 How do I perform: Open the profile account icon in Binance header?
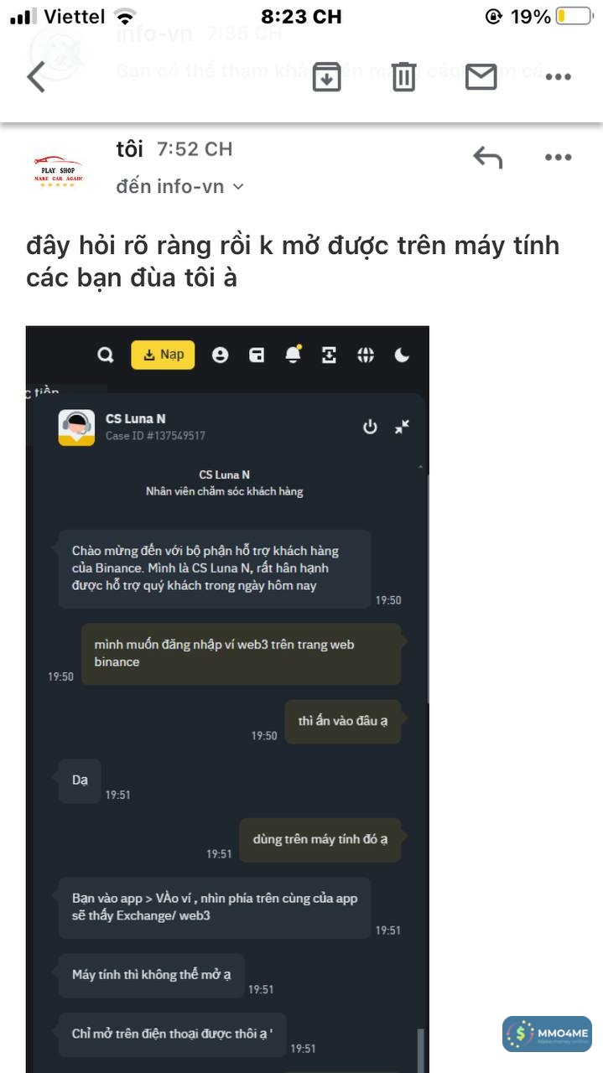pos(220,355)
